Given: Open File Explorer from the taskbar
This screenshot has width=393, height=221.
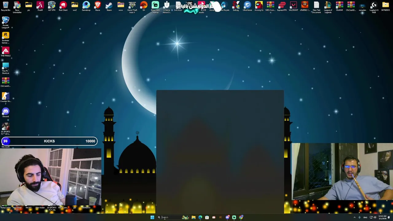Looking at the screenshot, I should [193, 217].
